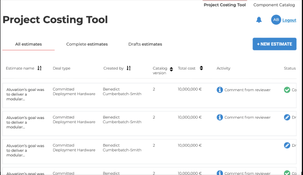Sort by Total cost arrows
Image resolution: width=303 pixels, height=175 pixels.
[202, 68]
